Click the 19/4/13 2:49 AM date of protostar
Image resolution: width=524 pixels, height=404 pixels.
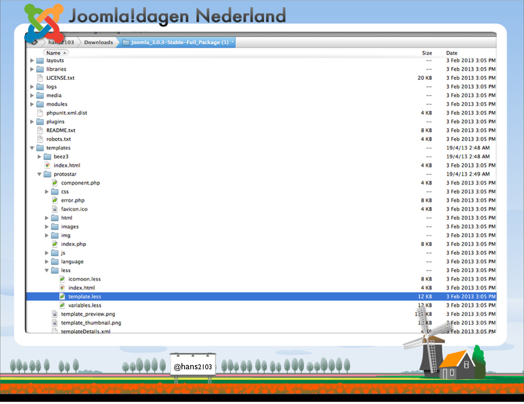(468, 174)
